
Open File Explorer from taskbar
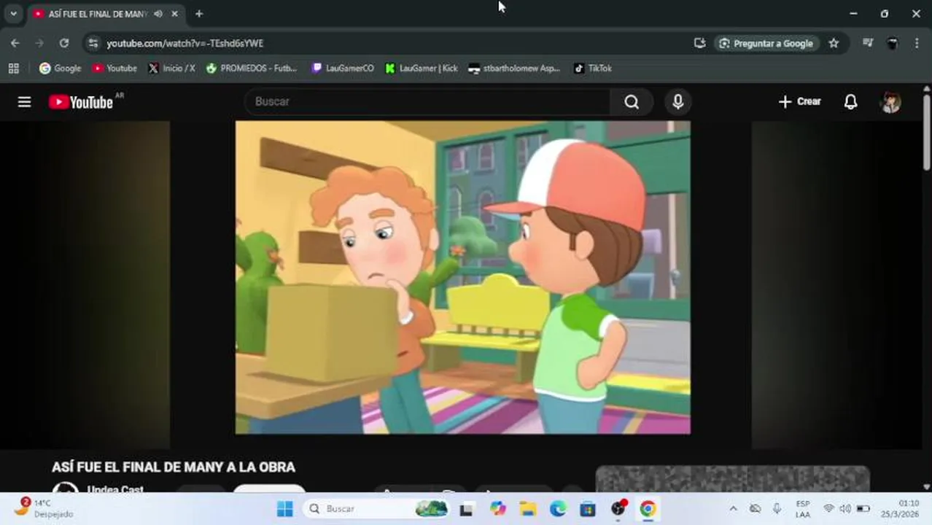[528, 509]
